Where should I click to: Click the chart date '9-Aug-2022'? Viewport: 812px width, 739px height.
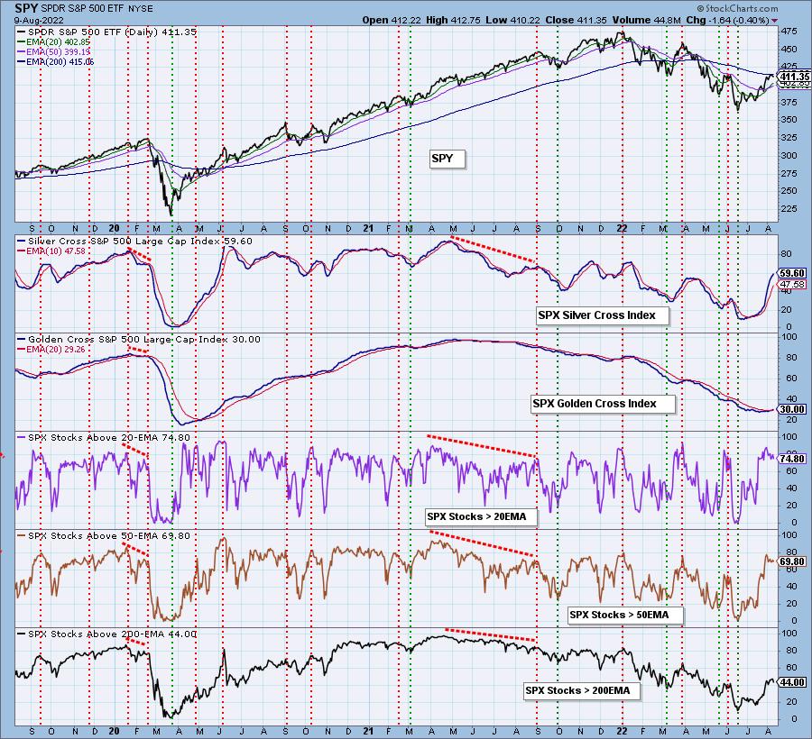(x=39, y=20)
